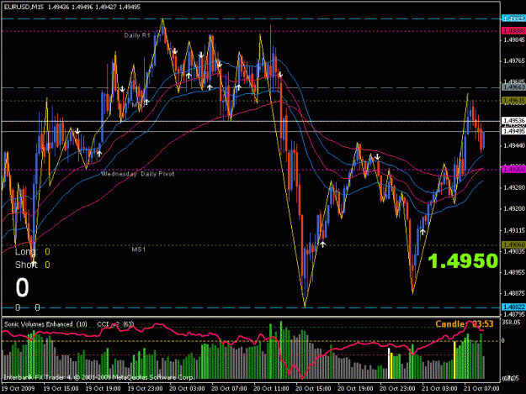Click the EURUSD,M15 chart title text

24,7
